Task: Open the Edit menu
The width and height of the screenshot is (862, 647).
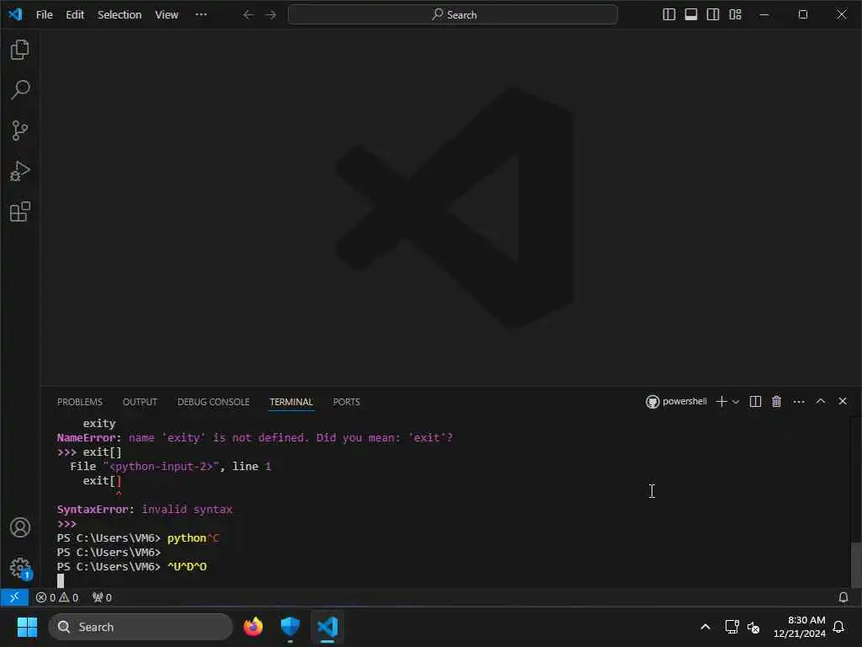Action: pyautogui.click(x=75, y=15)
